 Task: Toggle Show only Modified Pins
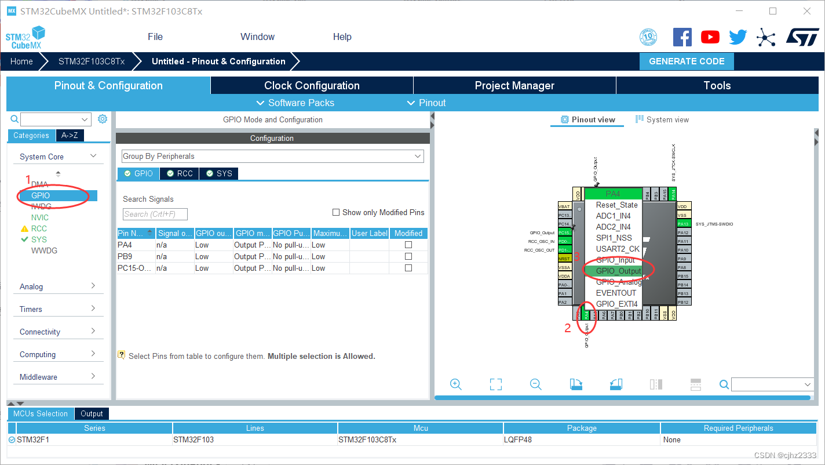pyautogui.click(x=336, y=212)
